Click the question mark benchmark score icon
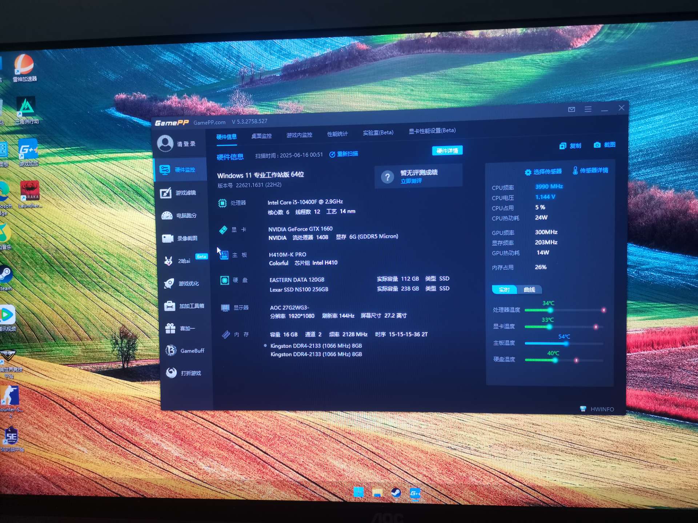The height and width of the screenshot is (523, 698). 388,177
